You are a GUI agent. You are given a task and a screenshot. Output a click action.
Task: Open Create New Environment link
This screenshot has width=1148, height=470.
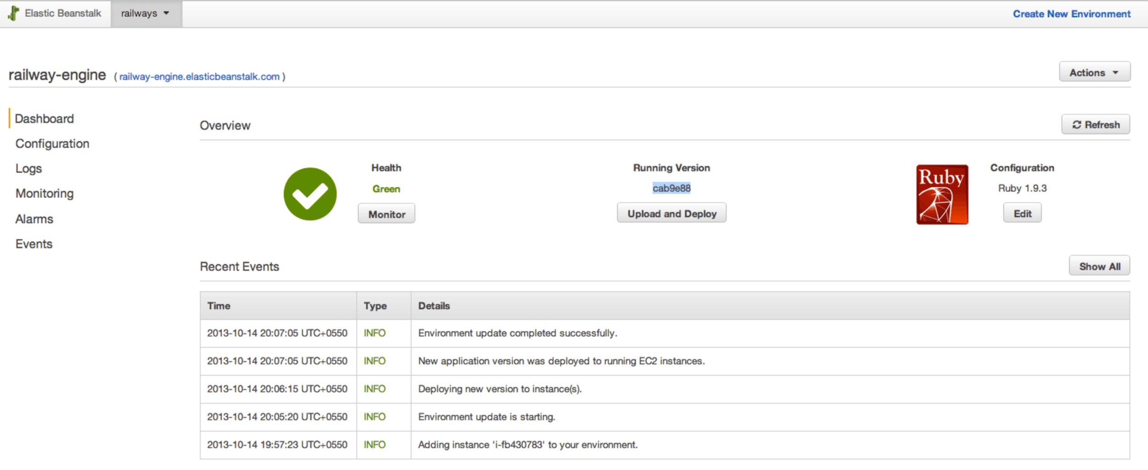tap(1071, 14)
